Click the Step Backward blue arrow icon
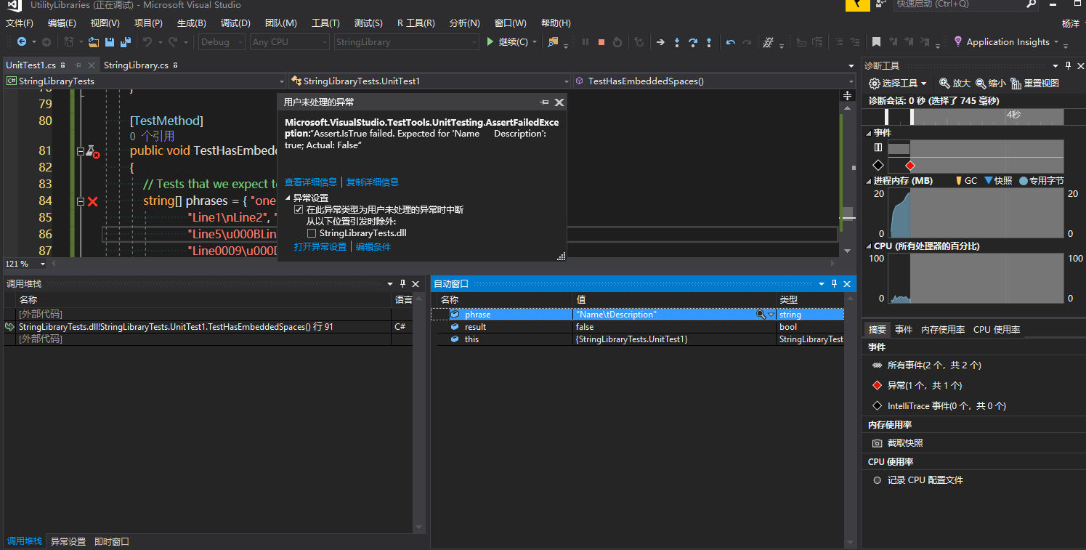Viewport: 1086px width, 550px height. 731,42
